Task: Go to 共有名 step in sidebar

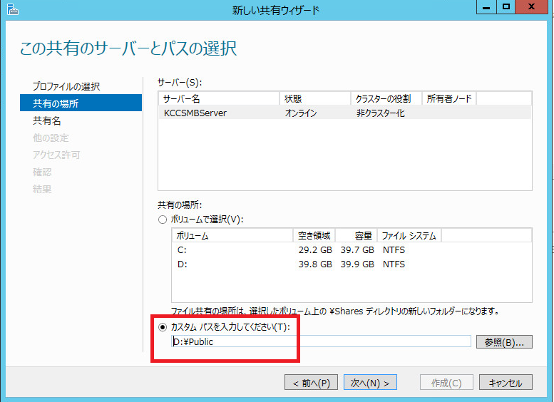Action: 46,120
